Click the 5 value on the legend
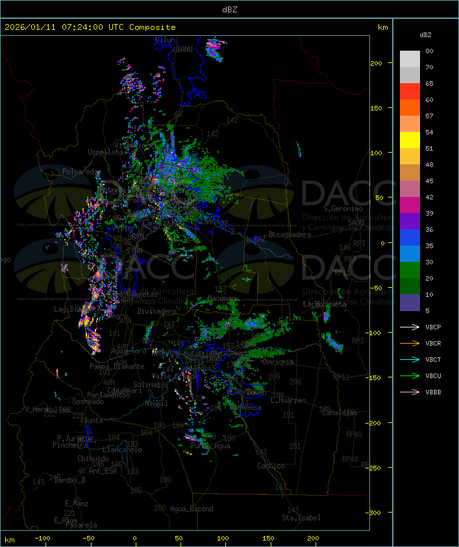The height and width of the screenshot is (547, 459). point(427,311)
